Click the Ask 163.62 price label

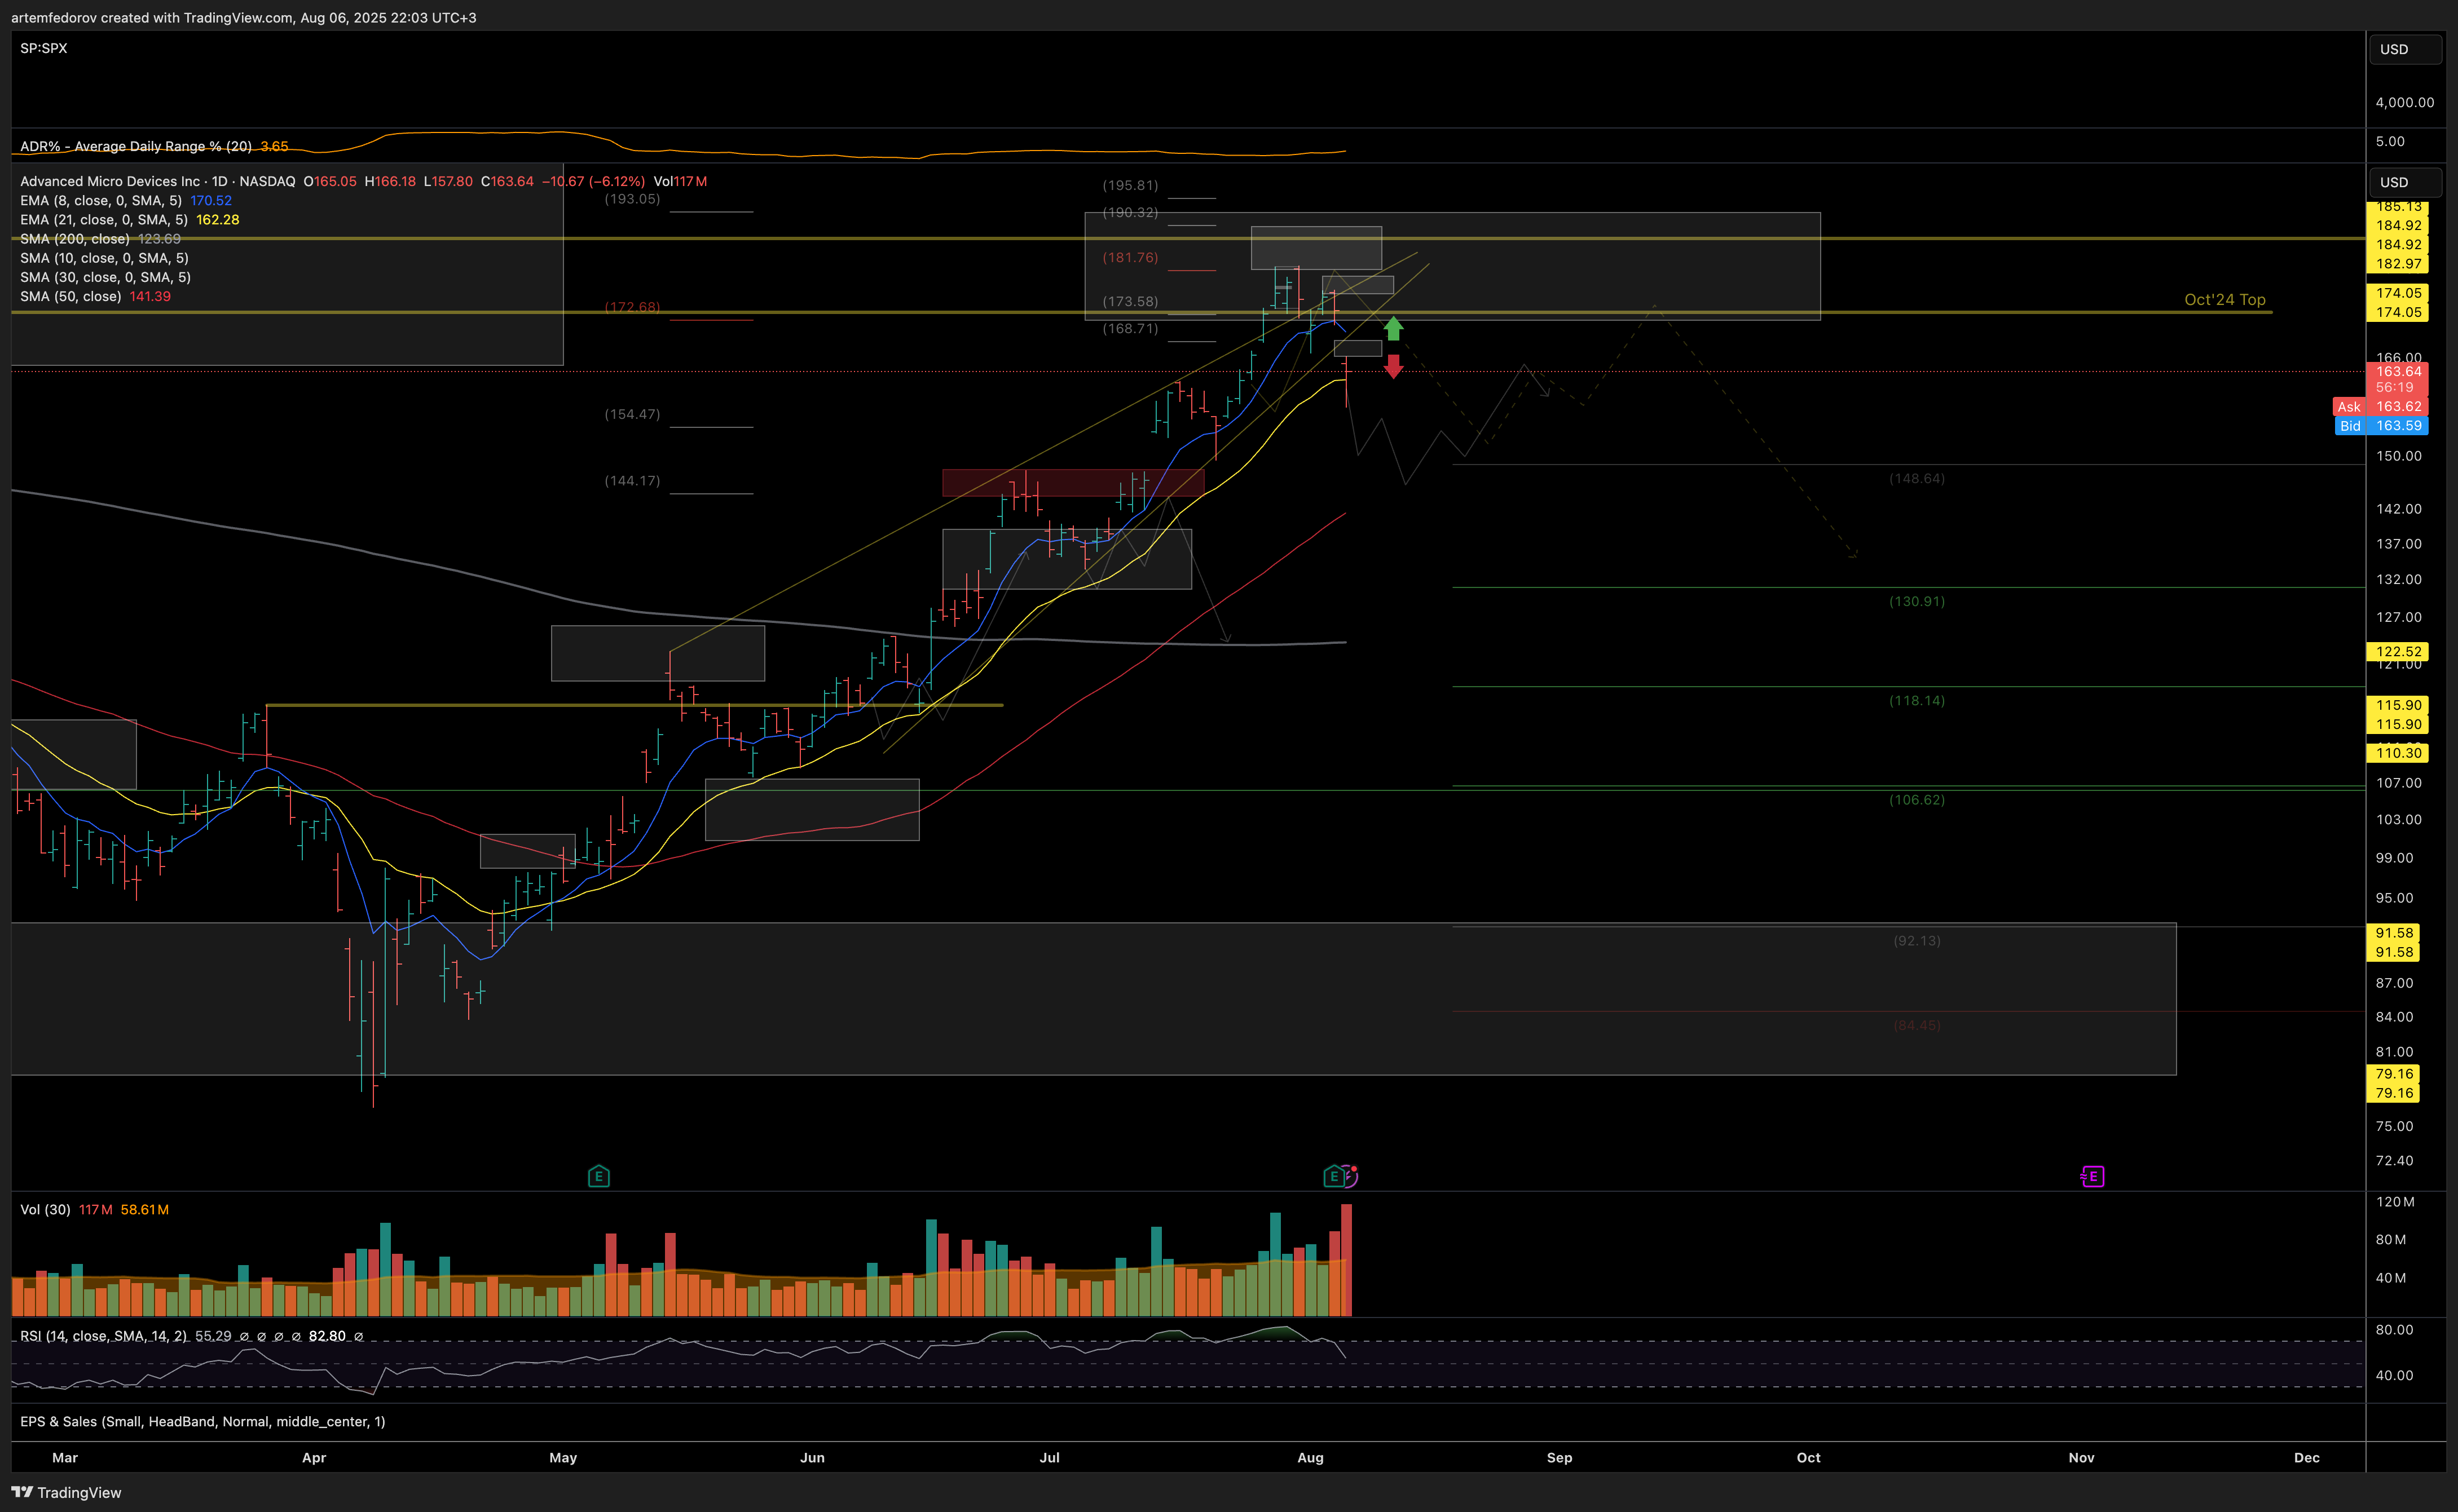2381,406
